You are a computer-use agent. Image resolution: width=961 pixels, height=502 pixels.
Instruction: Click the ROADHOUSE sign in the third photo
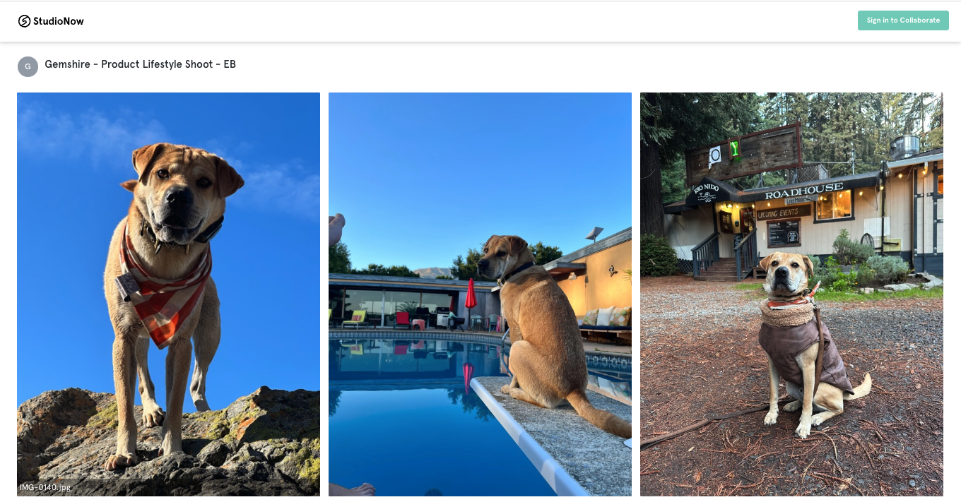tap(803, 191)
